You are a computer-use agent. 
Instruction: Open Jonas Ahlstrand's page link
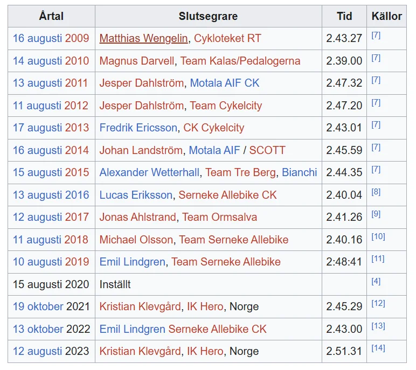click(x=137, y=217)
